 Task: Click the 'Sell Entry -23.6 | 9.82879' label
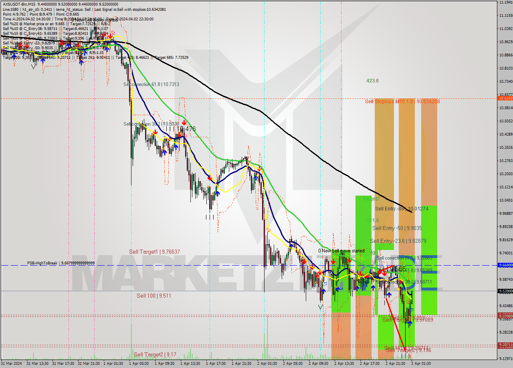[x=398, y=241]
